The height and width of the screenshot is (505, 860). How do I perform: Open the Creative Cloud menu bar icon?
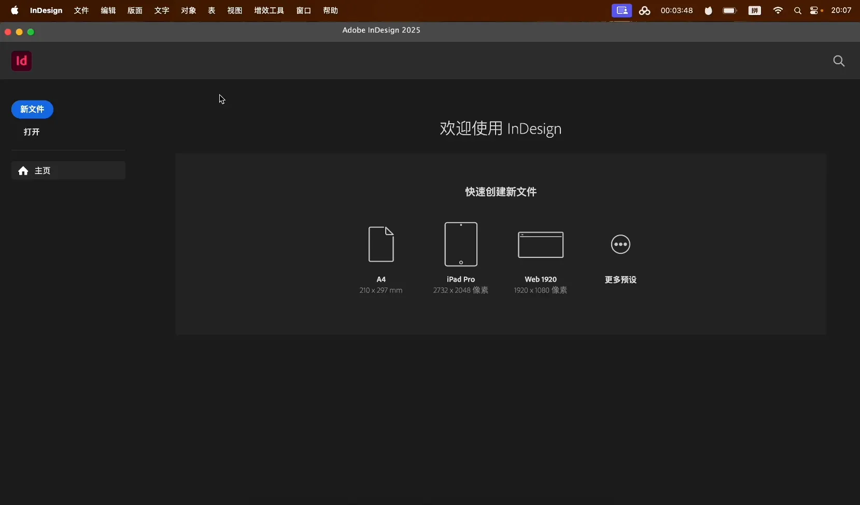(644, 10)
